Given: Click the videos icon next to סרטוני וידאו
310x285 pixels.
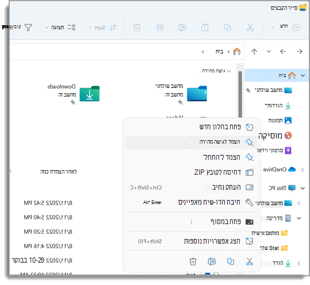Looking at the screenshot, I should 288,151.
